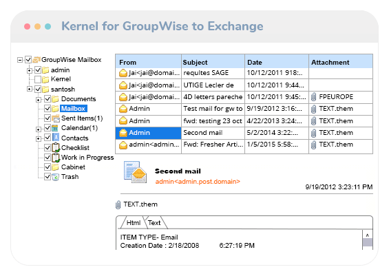Sort by the Subject column header
This screenshot has height=276, width=389.
click(x=213, y=61)
